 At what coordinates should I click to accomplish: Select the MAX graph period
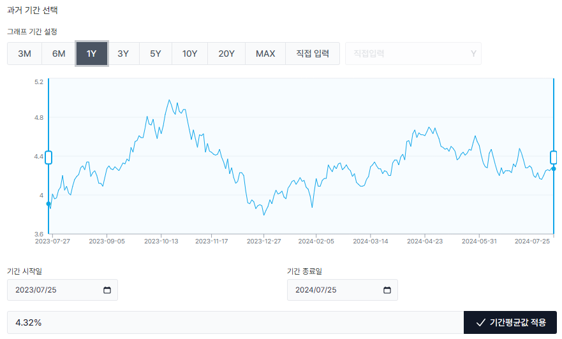(265, 54)
